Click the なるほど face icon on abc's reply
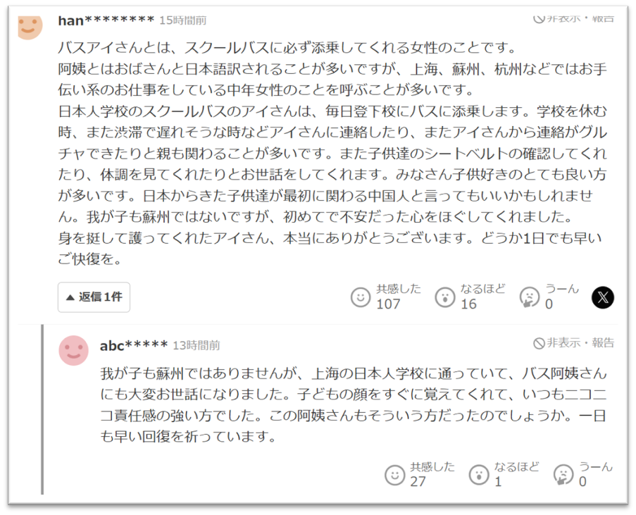The height and width of the screenshot is (515, 636). (x=479, y=475)
